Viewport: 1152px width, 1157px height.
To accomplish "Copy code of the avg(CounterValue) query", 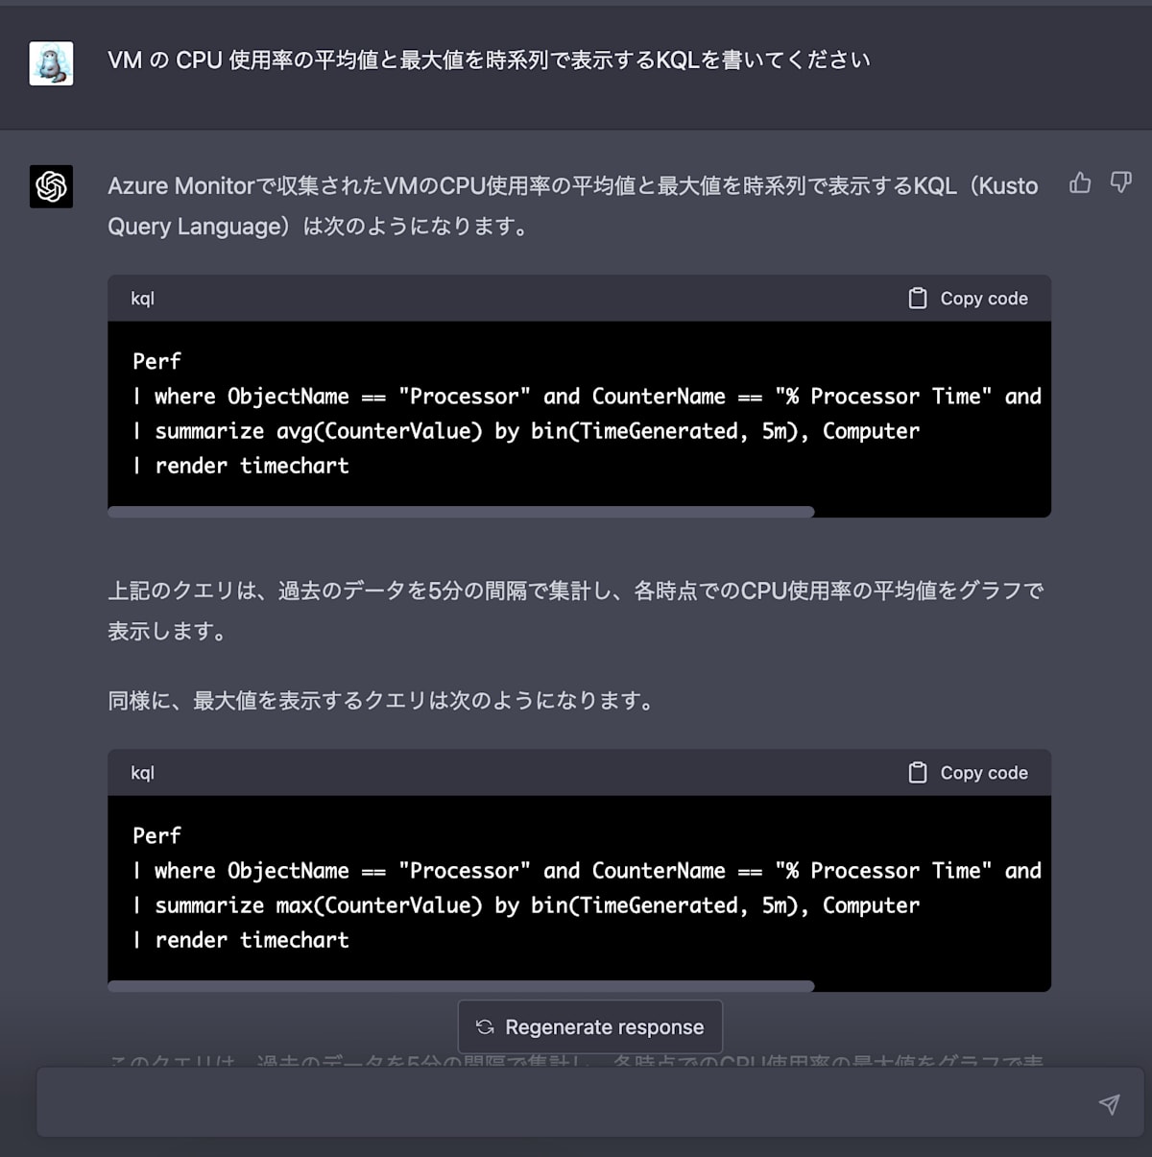I will [968, 299].
